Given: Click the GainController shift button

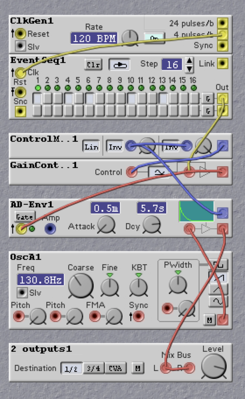Looking at the screenshot, I should 159,172.
